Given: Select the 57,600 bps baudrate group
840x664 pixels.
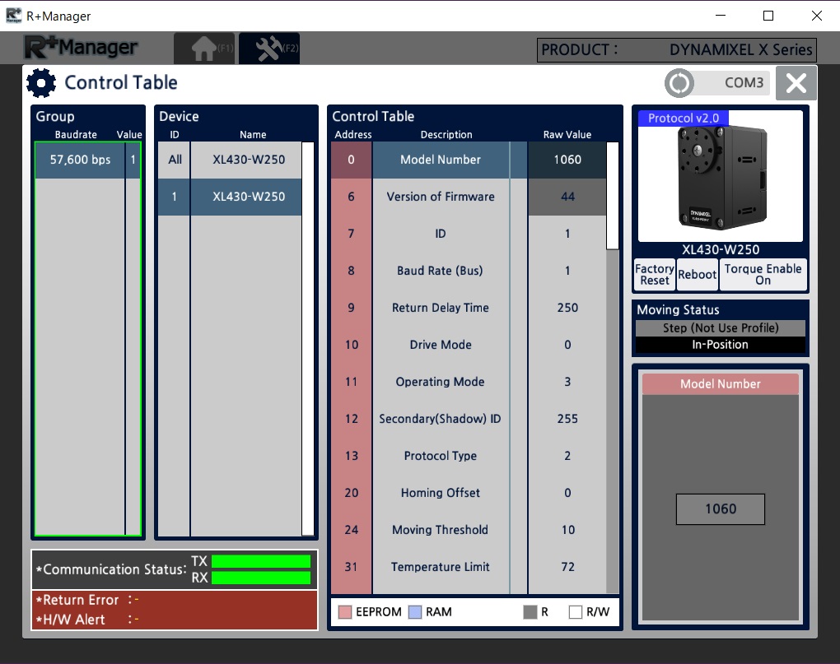Looking at the screenshot, I should (x=88, y=160).
